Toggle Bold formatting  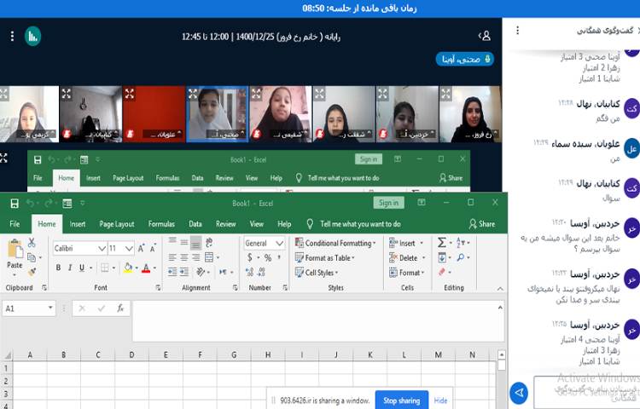coord(58,268)
